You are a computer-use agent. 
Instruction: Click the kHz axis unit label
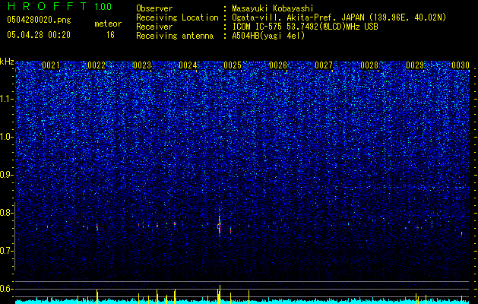click(7, 62)
